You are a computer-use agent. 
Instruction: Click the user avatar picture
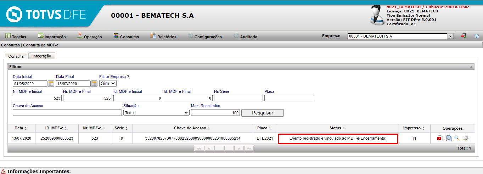(377, 15)
